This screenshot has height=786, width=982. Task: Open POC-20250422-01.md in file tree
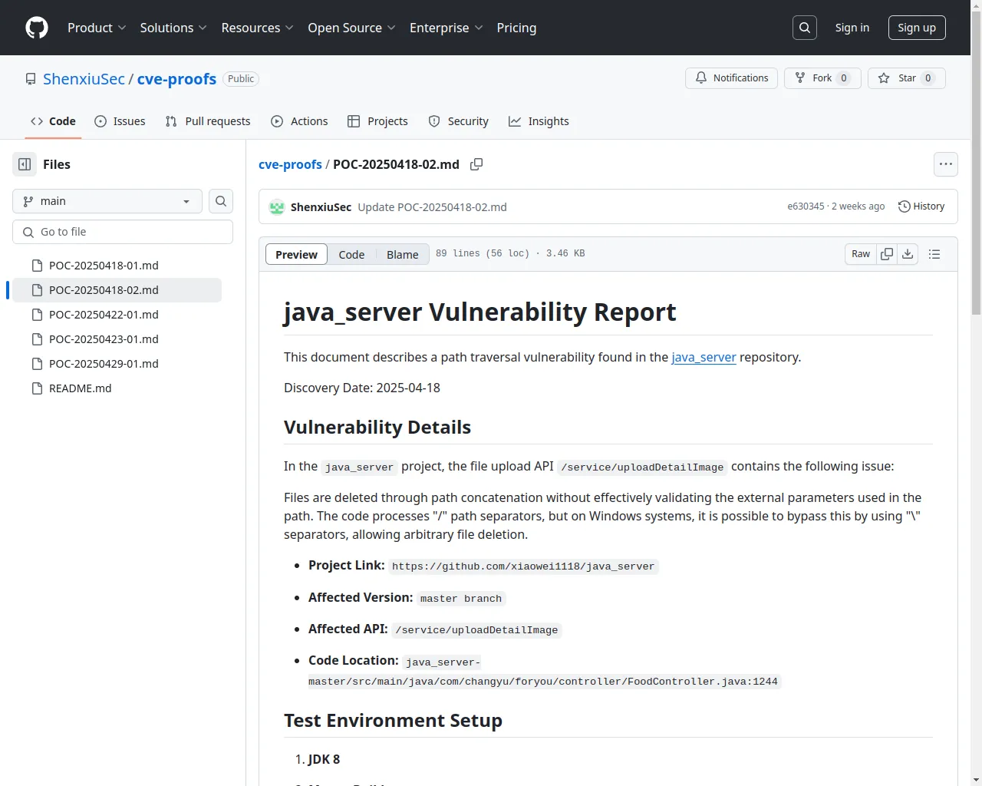(117, 315)
